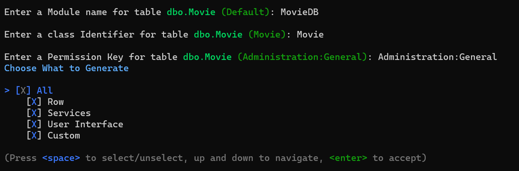Viewport: 519px width, 171px height.
Task: Uncheck the User Interface checkbox
Action: tap(34, 124)
